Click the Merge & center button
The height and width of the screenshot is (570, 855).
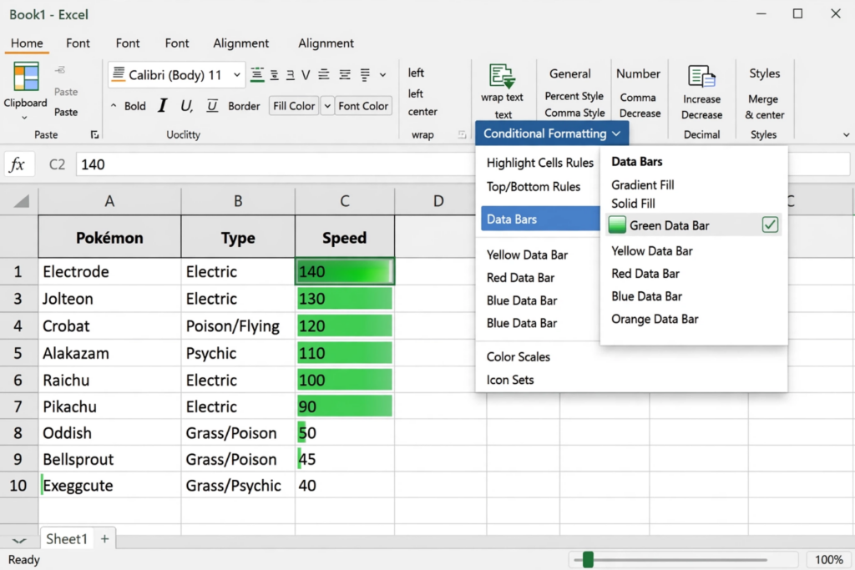[764, 107]
